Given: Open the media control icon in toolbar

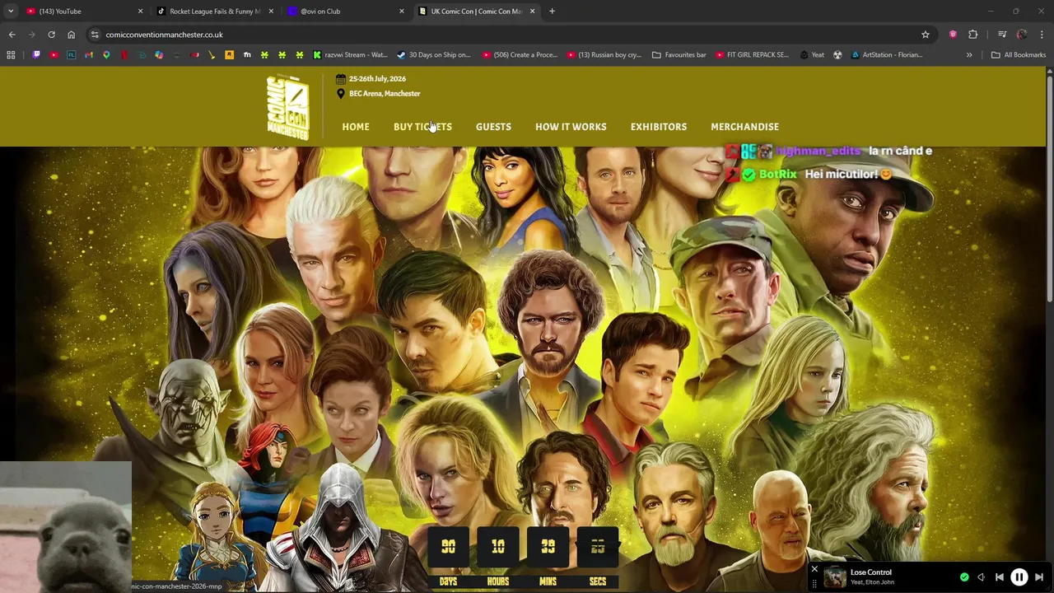Looking at the screenshot, I should 1002,35.
